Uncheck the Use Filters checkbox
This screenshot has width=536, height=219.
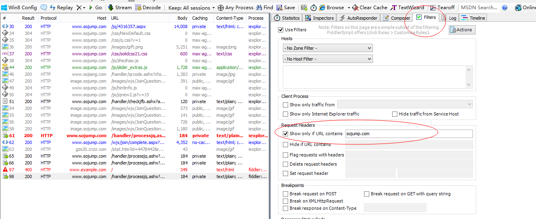coord(281,30)
